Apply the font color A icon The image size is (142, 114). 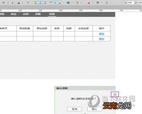(19, 3)
